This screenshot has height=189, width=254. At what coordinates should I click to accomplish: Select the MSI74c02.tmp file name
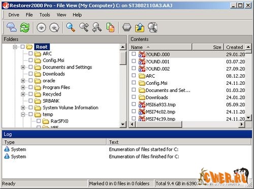161,112
